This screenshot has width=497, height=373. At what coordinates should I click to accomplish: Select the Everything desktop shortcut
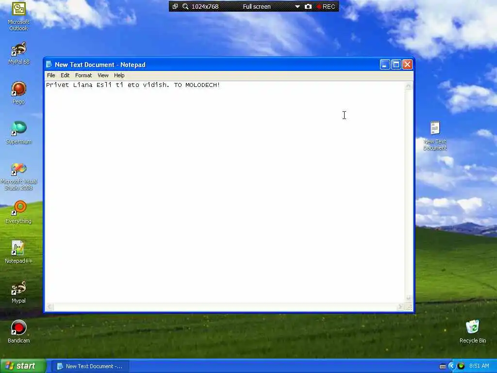click(18, 212)
